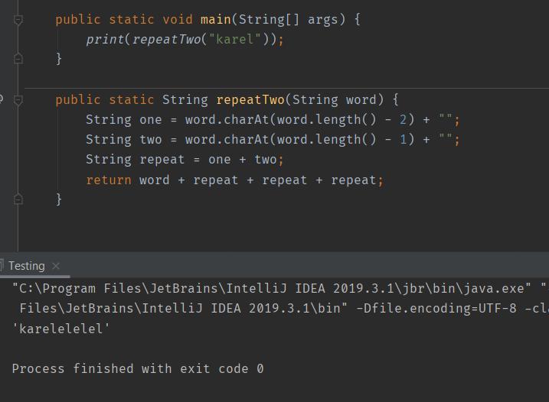Viewport: 549px width, 402px height.
Task: Close the Testing run tab
Action: pyautogui.click(x=56, y=266)
